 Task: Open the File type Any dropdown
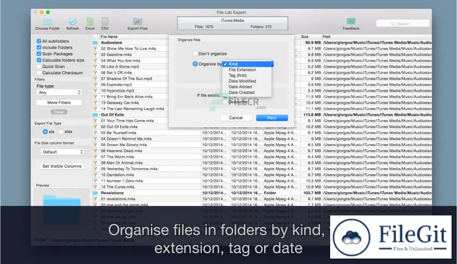click(x=59, y=92)
